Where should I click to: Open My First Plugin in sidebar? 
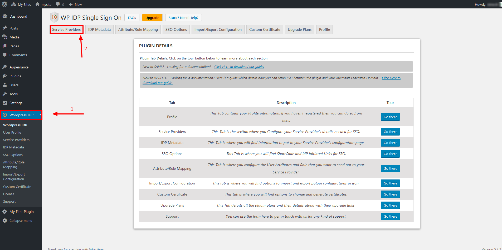tap(22, 212)
